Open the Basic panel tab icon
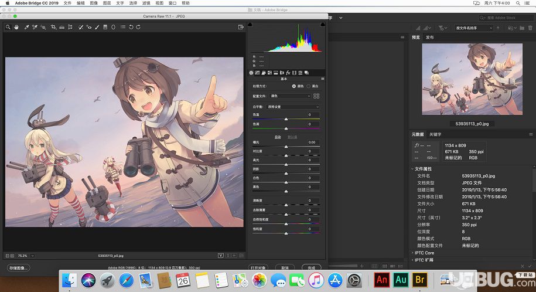 (x=251, y=73)
